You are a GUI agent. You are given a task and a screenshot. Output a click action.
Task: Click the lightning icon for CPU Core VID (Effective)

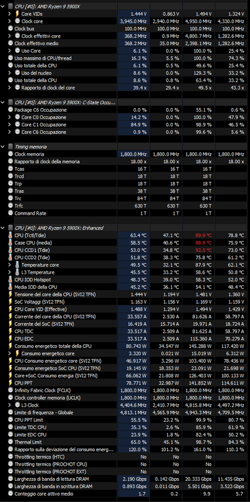11,309
